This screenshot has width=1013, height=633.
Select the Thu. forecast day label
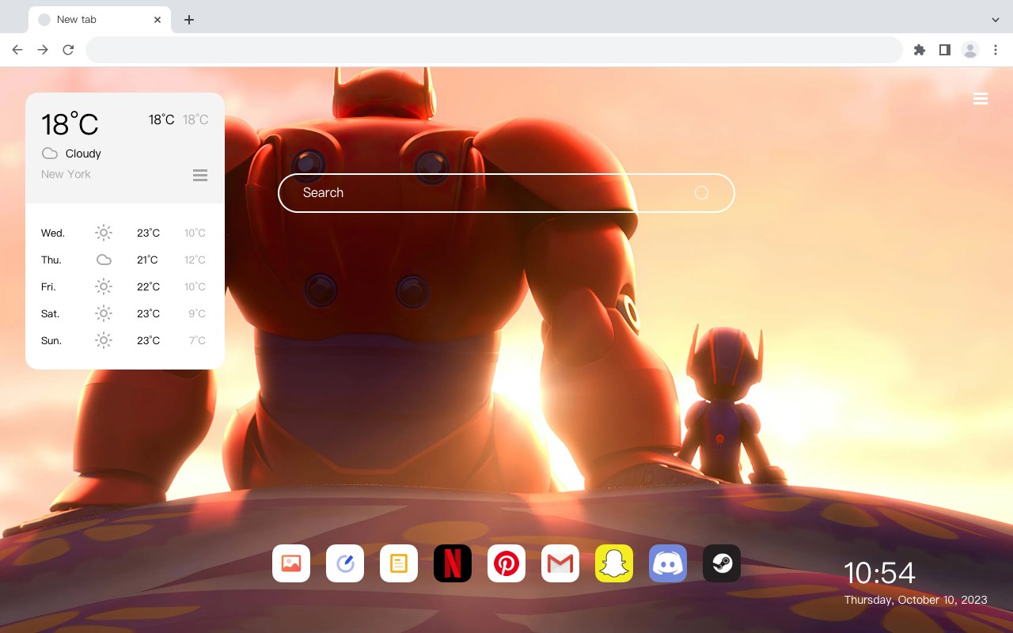pos(51,260)
